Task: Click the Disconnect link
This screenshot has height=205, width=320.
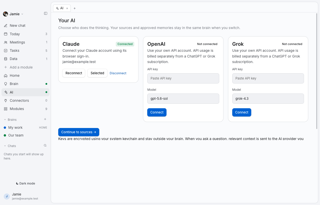Action: (118, 73)
